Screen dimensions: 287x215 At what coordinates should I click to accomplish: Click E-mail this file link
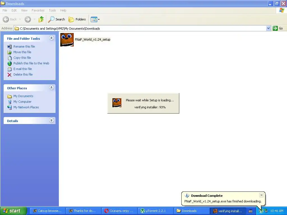(22, 69)
